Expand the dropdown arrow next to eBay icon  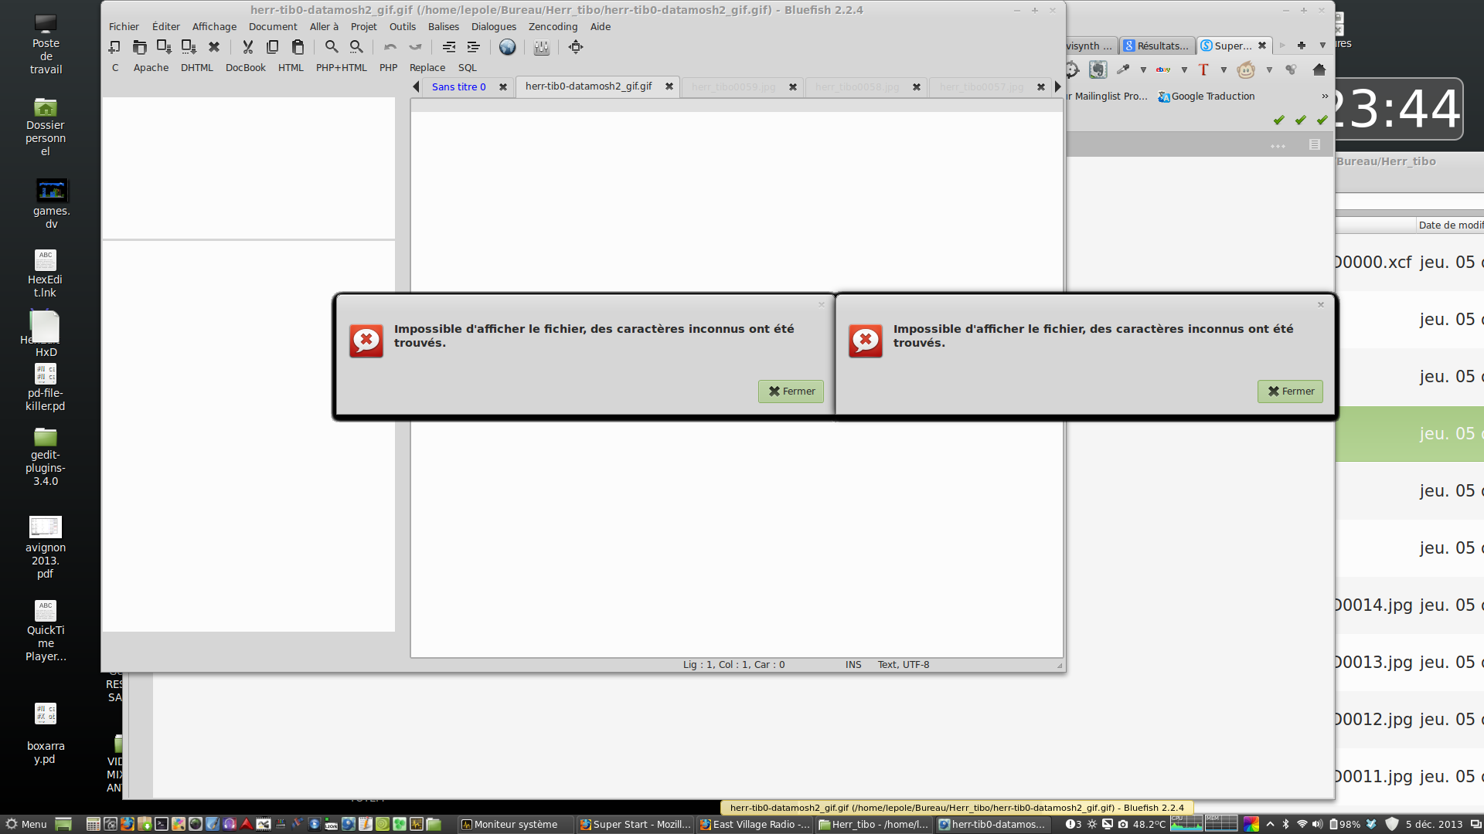[1184, 69]
